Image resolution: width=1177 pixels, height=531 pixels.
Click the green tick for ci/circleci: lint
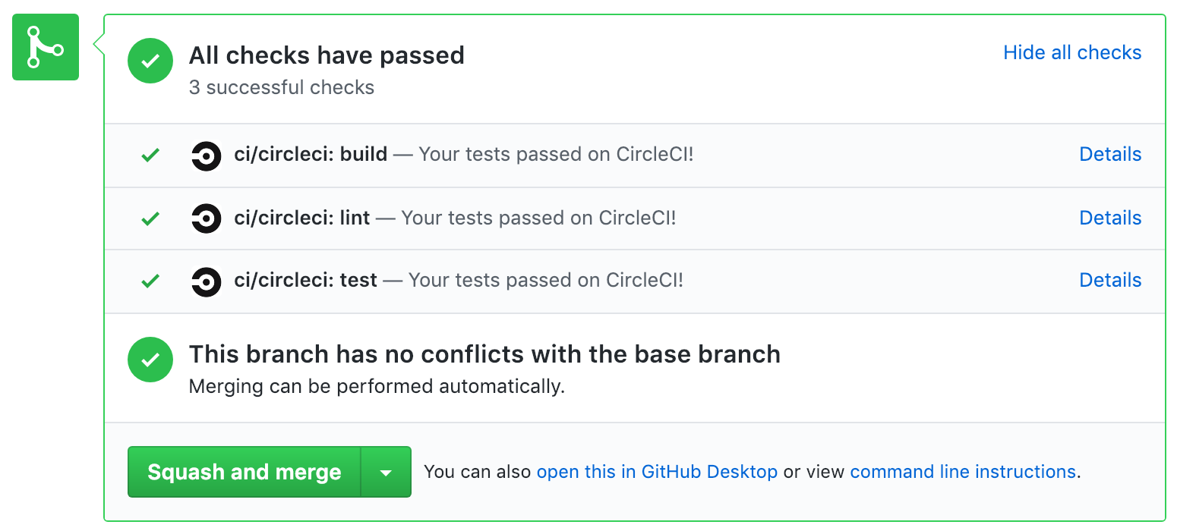point(150,218)
